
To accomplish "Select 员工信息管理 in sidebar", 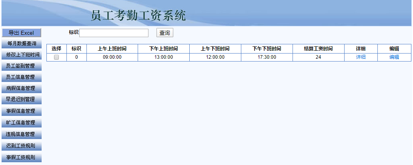I will point(21,77).
